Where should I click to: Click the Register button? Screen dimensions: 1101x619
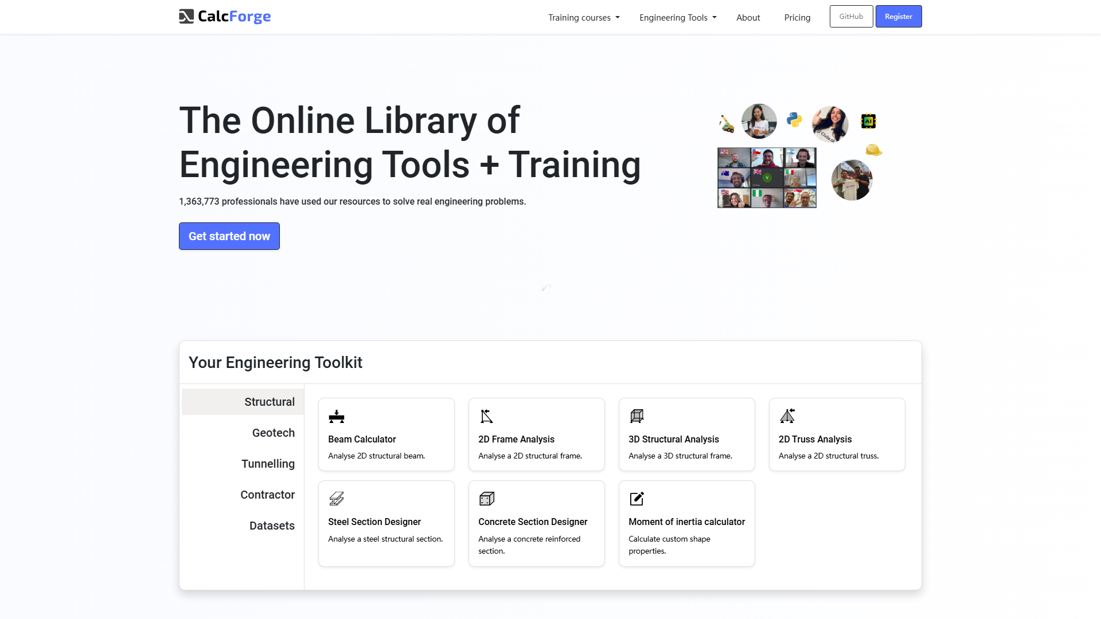pos(898,17)
